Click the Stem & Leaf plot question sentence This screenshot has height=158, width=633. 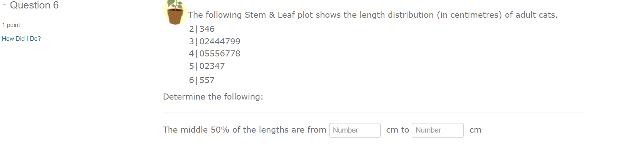(x=373, y=15)
